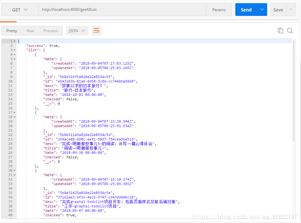The height and width of the screenshot is (223, 301).
Task: Click desc value about 明朝那些事儿5 reading
Action: click(107, 144)
